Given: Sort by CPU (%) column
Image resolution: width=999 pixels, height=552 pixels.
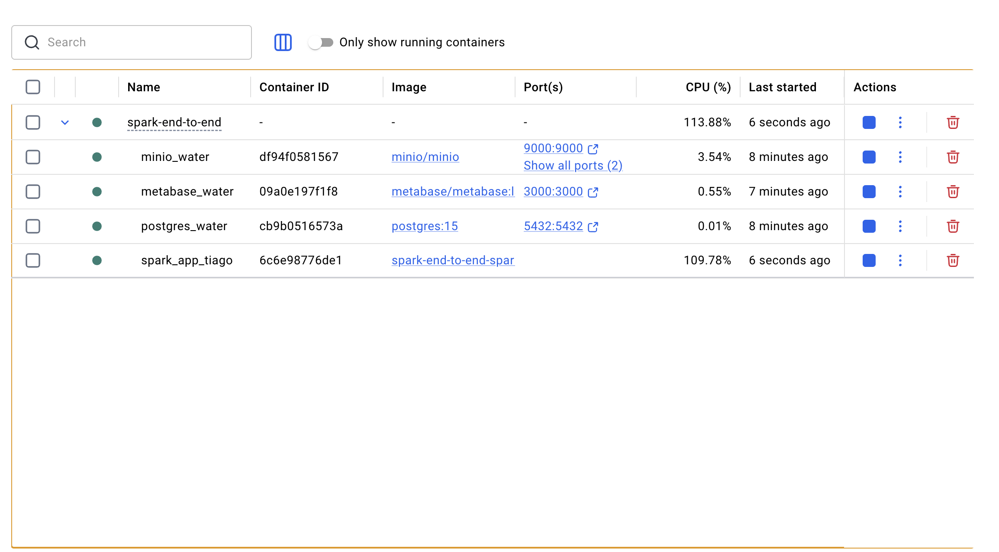Looking at the screenshot, I should pos(708,87).
